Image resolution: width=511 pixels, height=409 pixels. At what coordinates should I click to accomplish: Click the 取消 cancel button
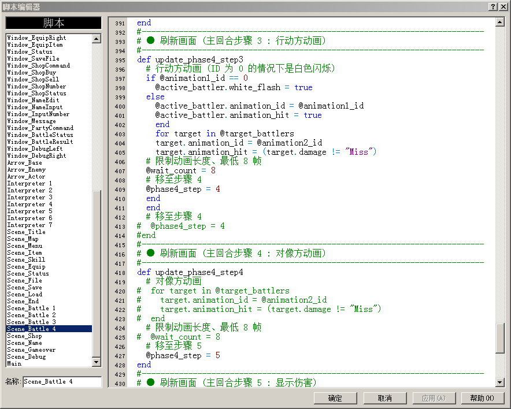click(x=384, y=398)
